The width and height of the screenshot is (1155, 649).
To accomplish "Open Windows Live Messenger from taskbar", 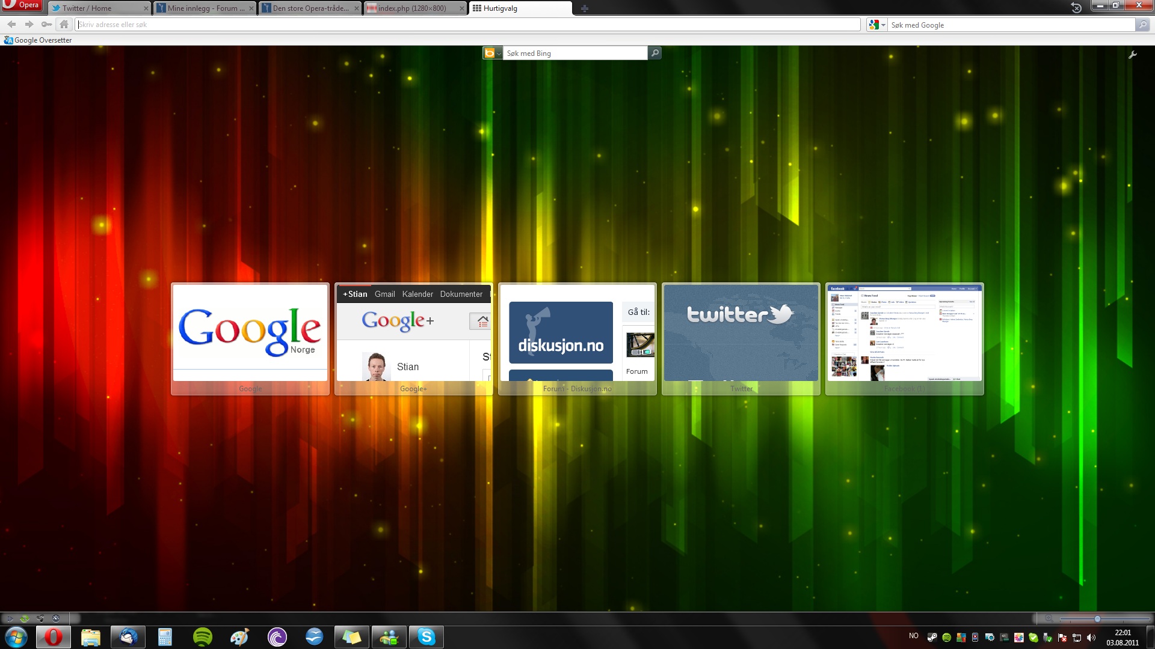I will click(x=389, y=637).
